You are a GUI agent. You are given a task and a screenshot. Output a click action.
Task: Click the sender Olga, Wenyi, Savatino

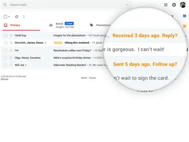28,58
